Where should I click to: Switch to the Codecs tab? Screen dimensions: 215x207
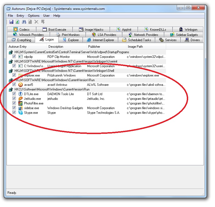coord(22,30)
